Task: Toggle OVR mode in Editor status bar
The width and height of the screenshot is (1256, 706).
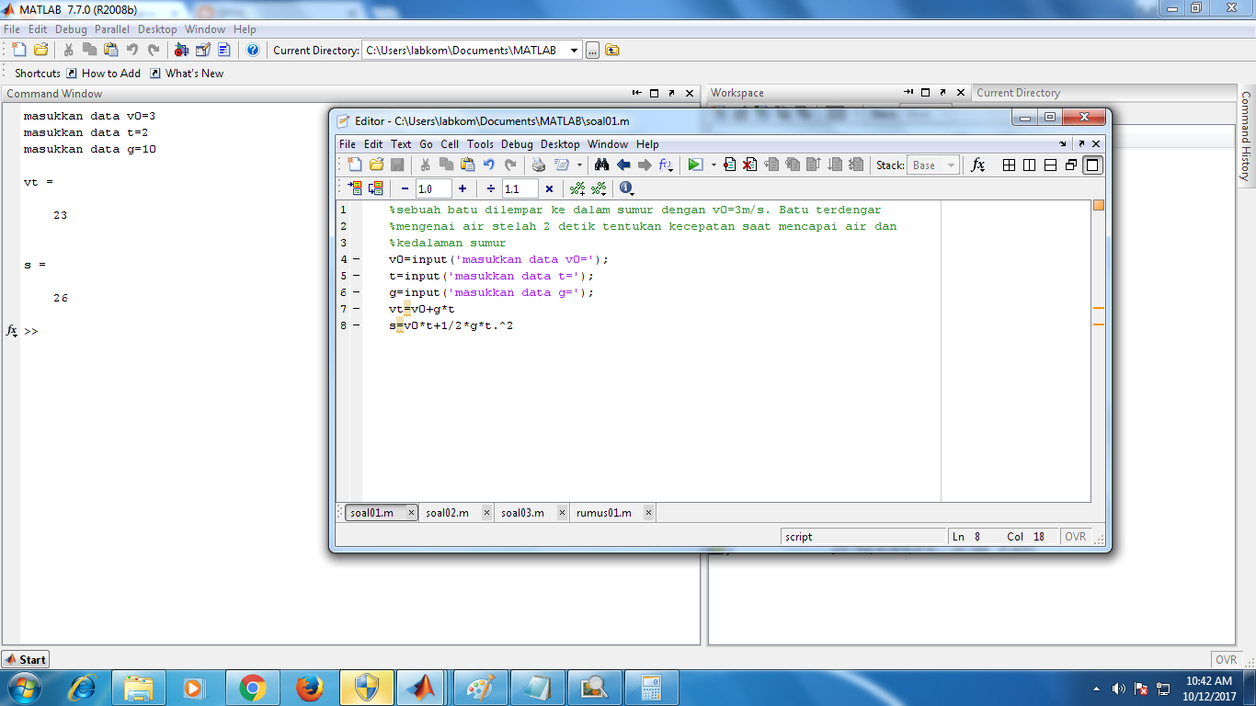Action: click(x=1076, y=537)
